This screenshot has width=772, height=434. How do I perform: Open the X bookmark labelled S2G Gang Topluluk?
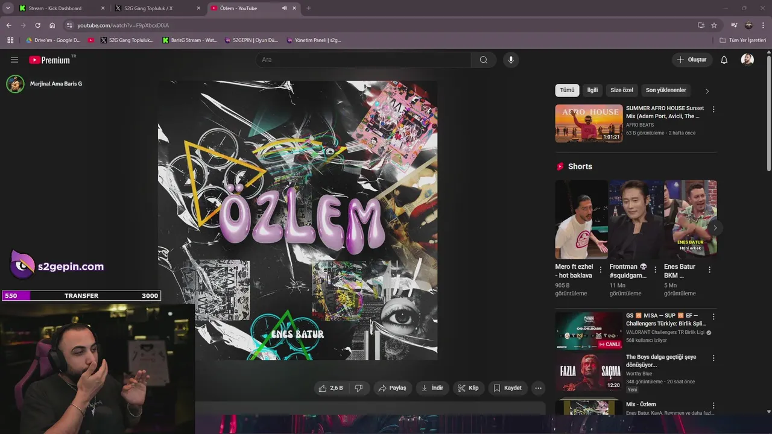coord(127,40)
